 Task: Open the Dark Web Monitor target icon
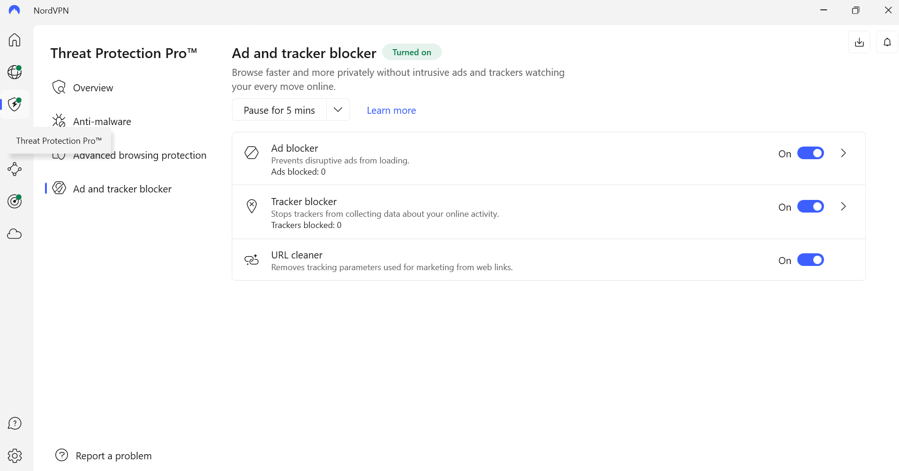(15, 201)
